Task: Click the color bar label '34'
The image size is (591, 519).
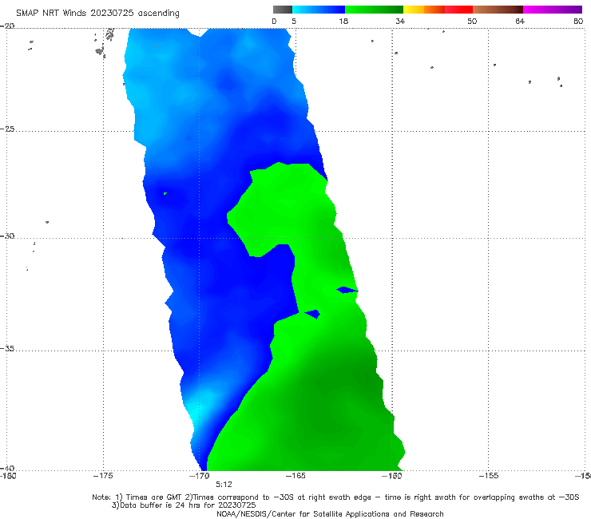Action: (x=400, y=21)
